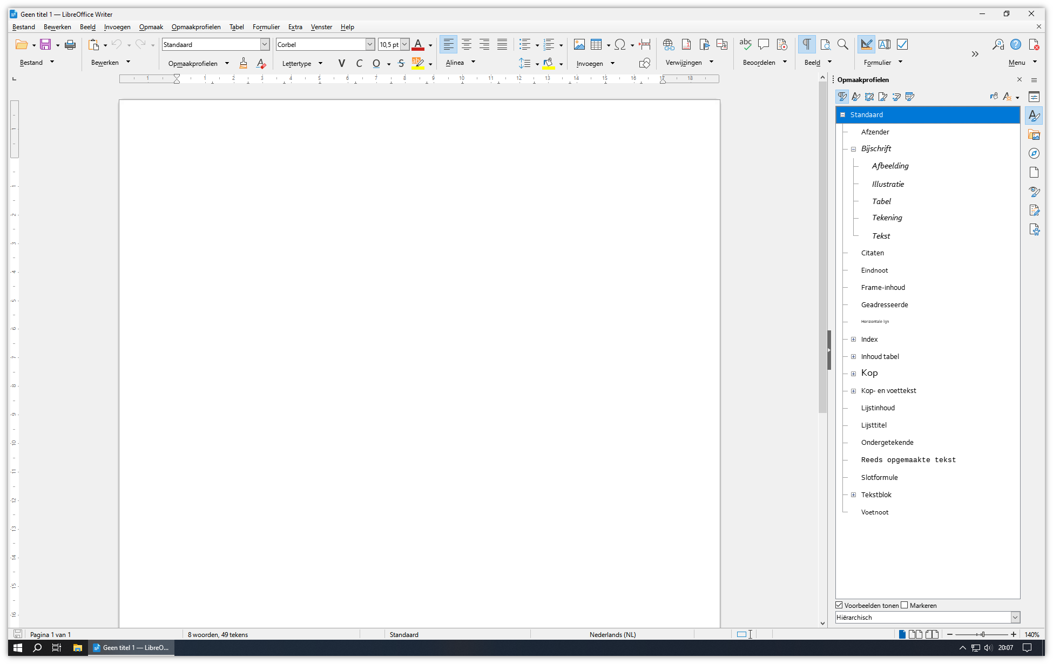
Task: Open the Corbel font name dropdown
Action: click(370, 45)
